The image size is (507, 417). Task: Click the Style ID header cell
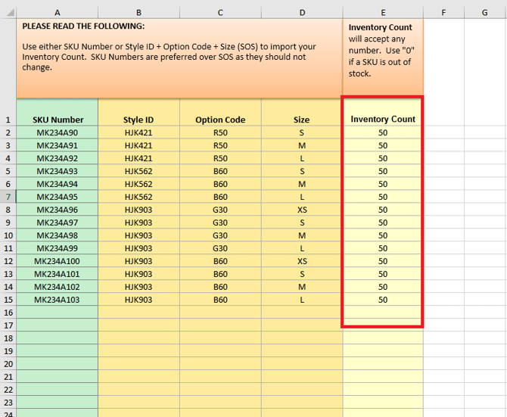pyautogui.click(x=138, y=120)
